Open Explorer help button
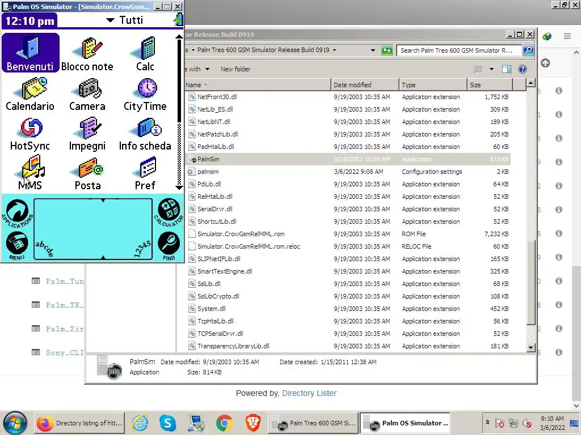The image size is (581, 435). point(523,69)
